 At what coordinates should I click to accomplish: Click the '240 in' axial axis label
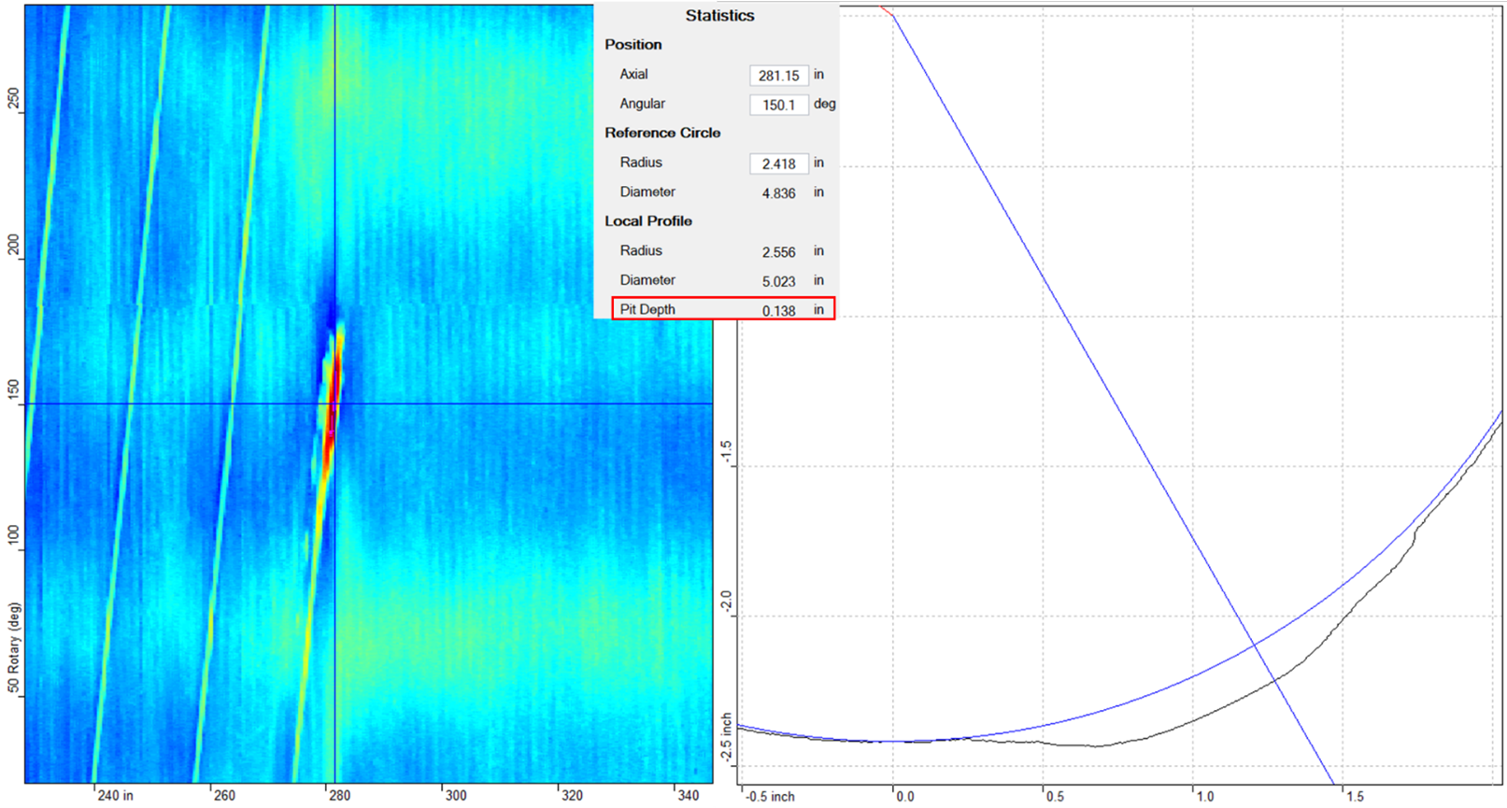pyautogui.click(x=116, y=796)
